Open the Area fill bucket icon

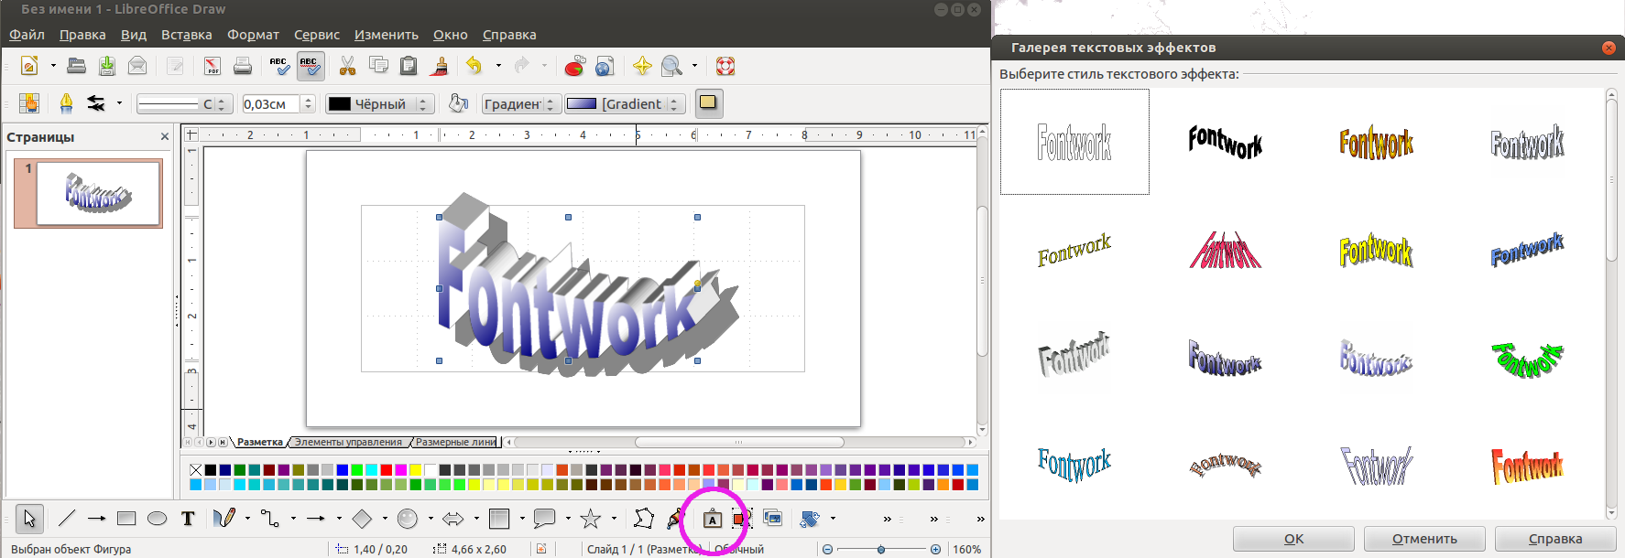point(459,103)
